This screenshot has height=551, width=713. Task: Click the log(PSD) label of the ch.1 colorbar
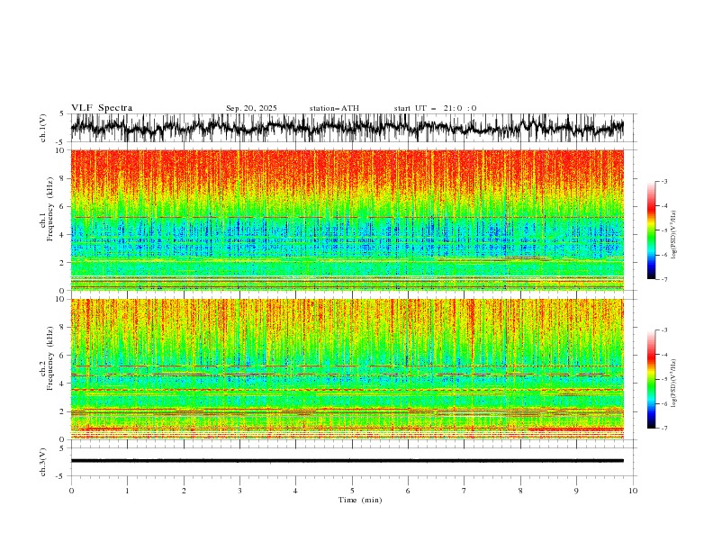(x=673, y=235)
